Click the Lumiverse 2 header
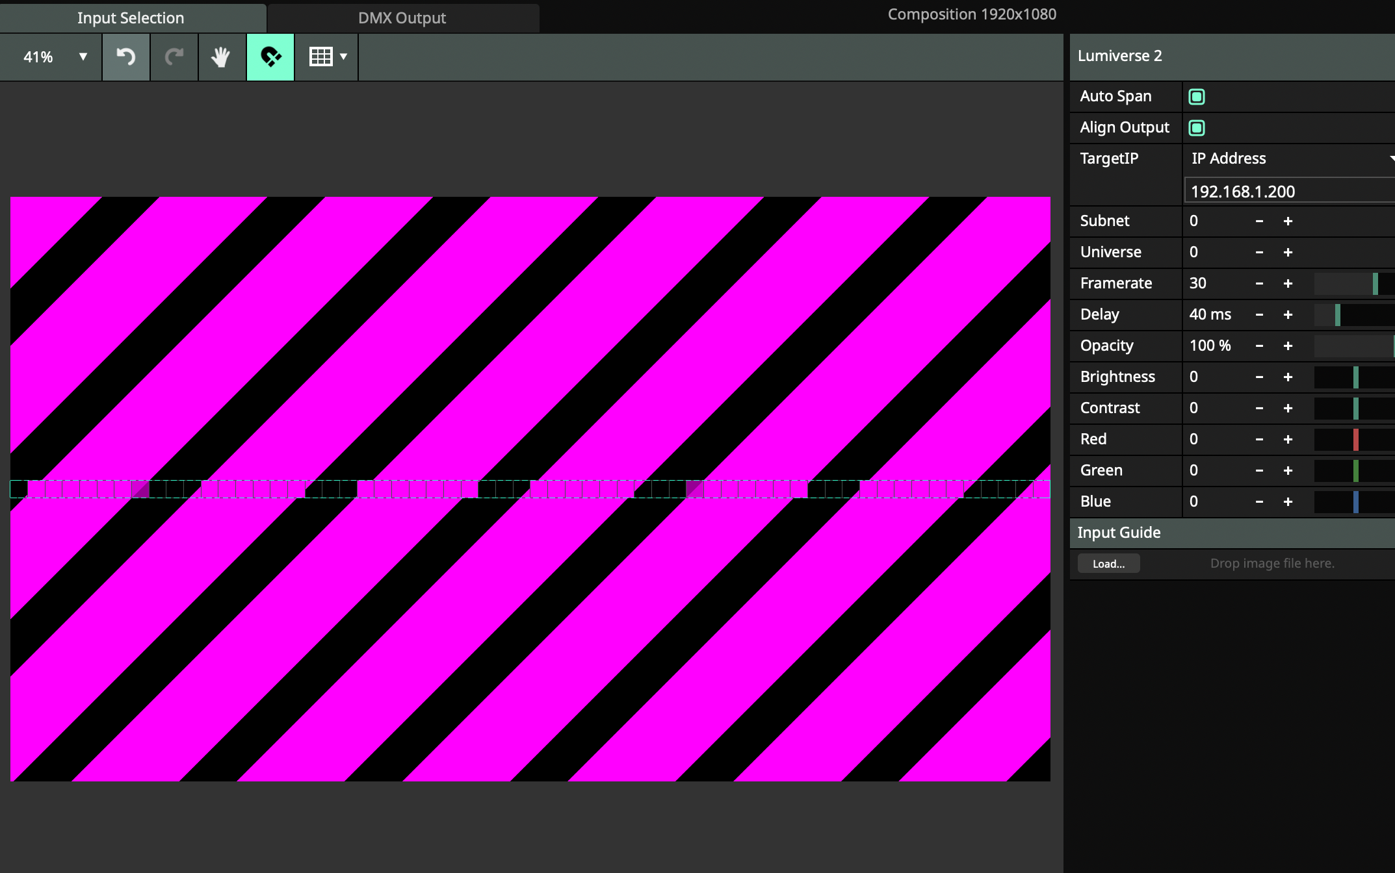The width and height of the screenshot is (1395, 873). pos(1119,56)
